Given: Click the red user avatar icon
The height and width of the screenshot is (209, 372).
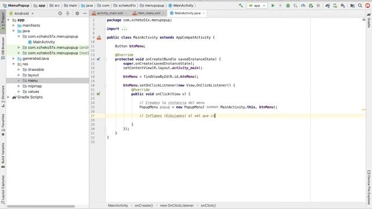Looking at the screenshot, I should click(x=367, y=5).
